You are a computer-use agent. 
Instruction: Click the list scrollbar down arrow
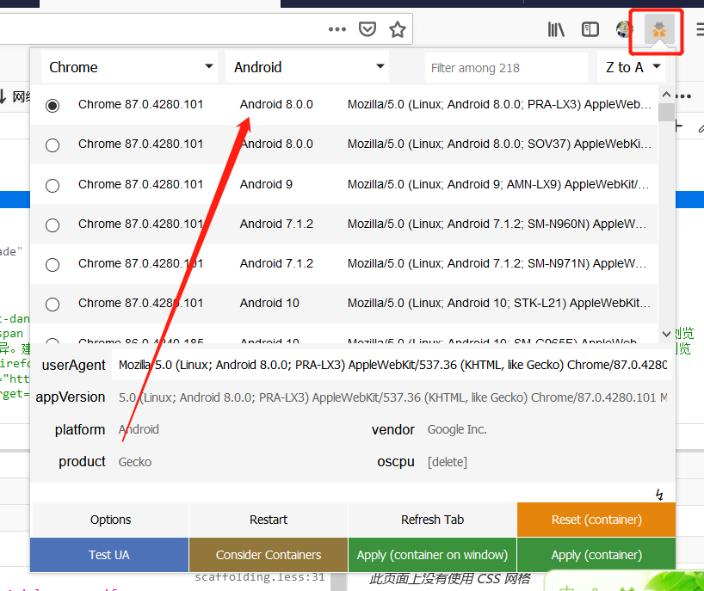click(x=666, y=334)
